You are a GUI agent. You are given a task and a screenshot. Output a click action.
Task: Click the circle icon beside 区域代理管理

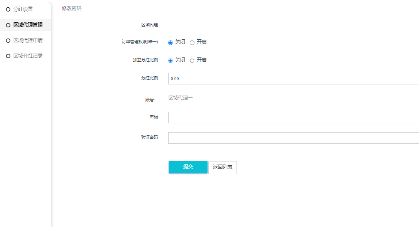8,25
